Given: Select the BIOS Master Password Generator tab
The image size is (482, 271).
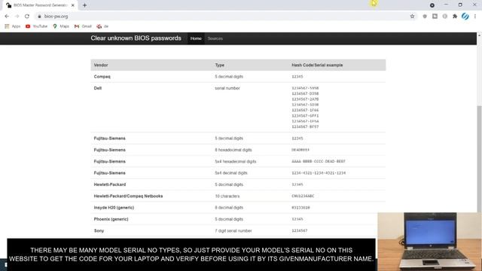Looking at the screenshot, I should pos(40,5).
